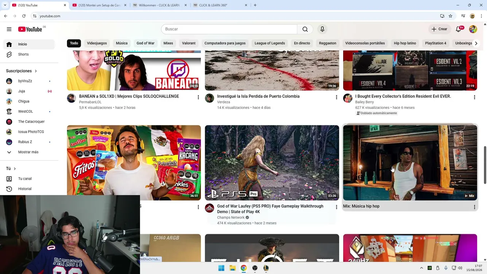
Task: Select the Hip hop latino chip
Action: [x=405, y=43]
